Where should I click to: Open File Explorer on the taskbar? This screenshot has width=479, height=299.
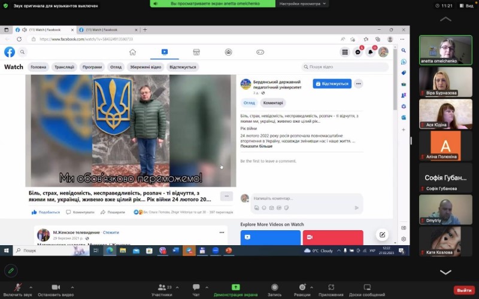click(x=123, y=251)
